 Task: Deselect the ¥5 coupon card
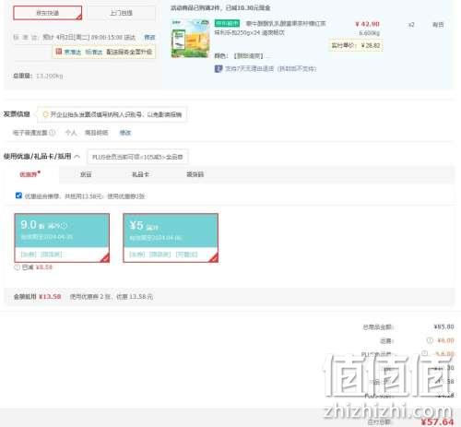(171, 238)
